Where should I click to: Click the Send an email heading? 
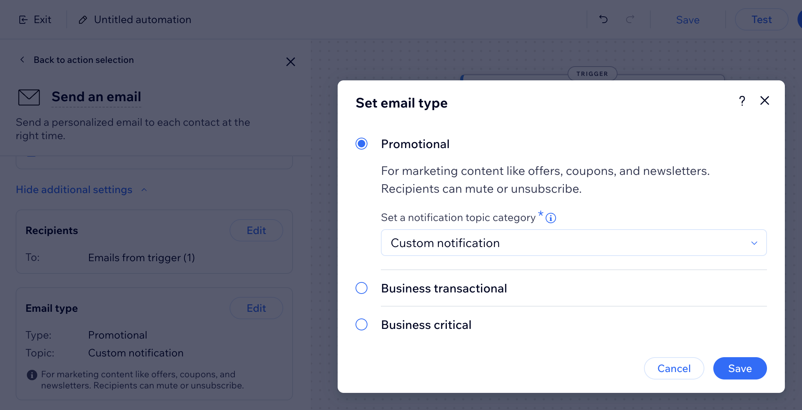tap(96, 97)
